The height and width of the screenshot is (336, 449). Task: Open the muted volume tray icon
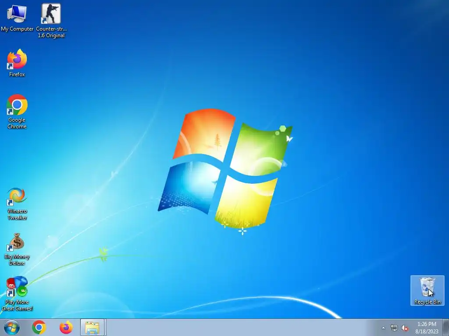(405, 328)
